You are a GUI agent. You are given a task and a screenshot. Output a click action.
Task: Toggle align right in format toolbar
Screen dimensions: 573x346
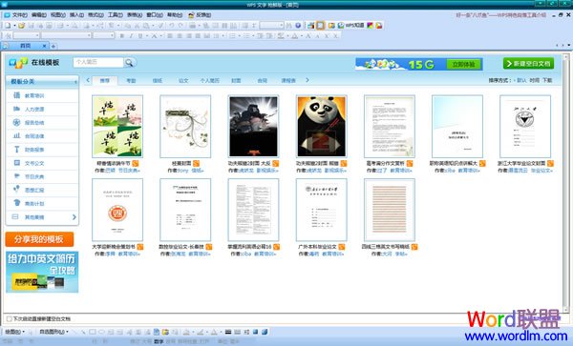[189, 35]
